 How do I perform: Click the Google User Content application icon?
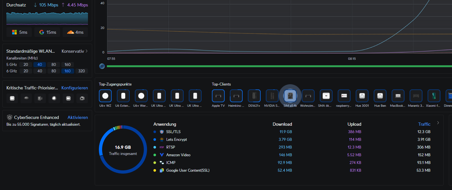pyautogui.click(x=162, y=170)
